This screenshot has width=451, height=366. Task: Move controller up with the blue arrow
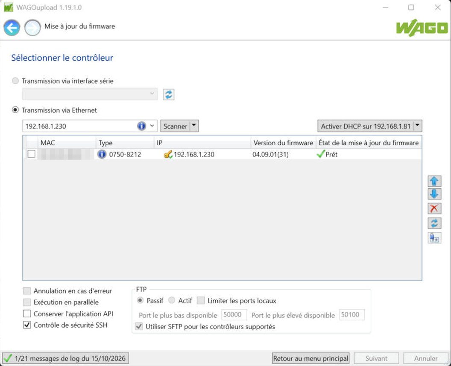pyautogui.click(x=434, y=181)
